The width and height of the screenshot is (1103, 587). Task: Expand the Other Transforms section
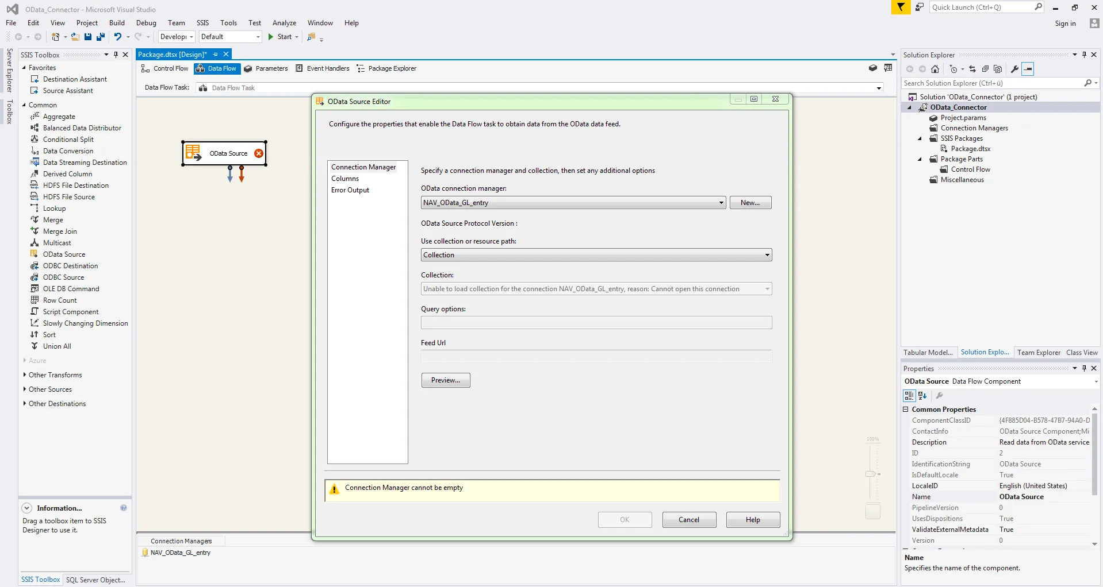coord(24,374)
